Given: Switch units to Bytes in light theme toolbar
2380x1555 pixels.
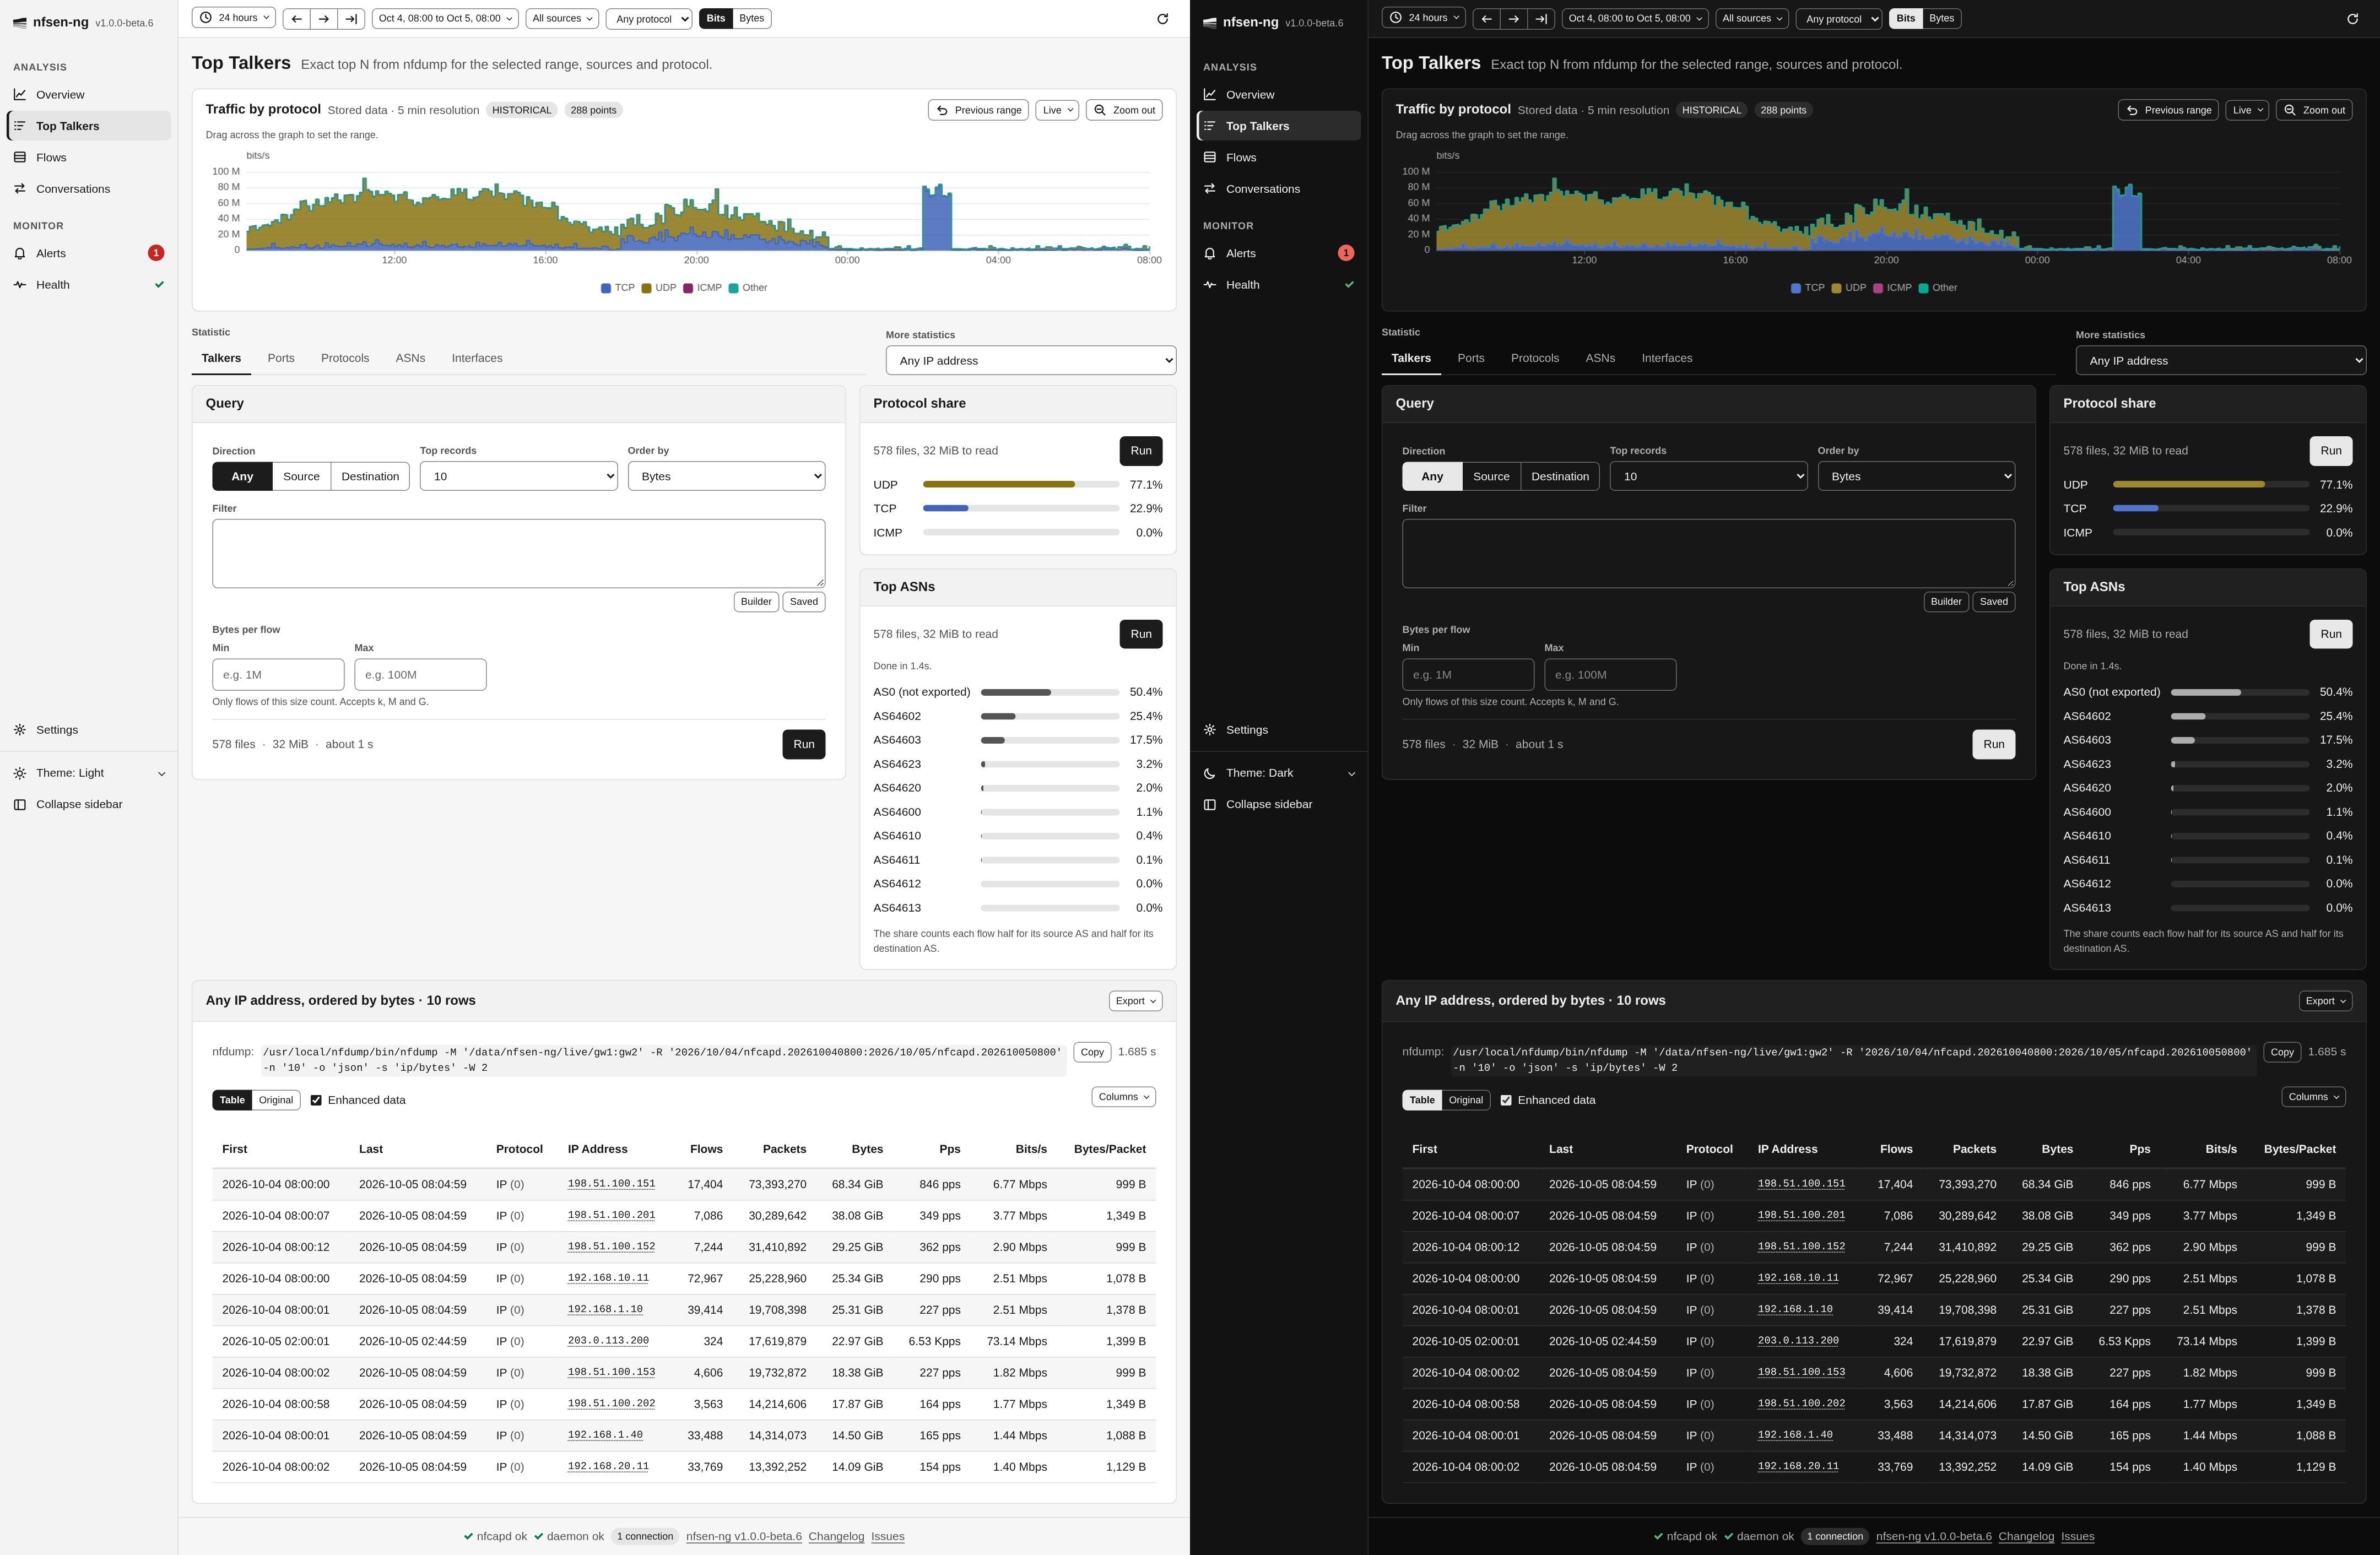Looking at the screenshot, I should pyautogui.click(x=752, y=18).
